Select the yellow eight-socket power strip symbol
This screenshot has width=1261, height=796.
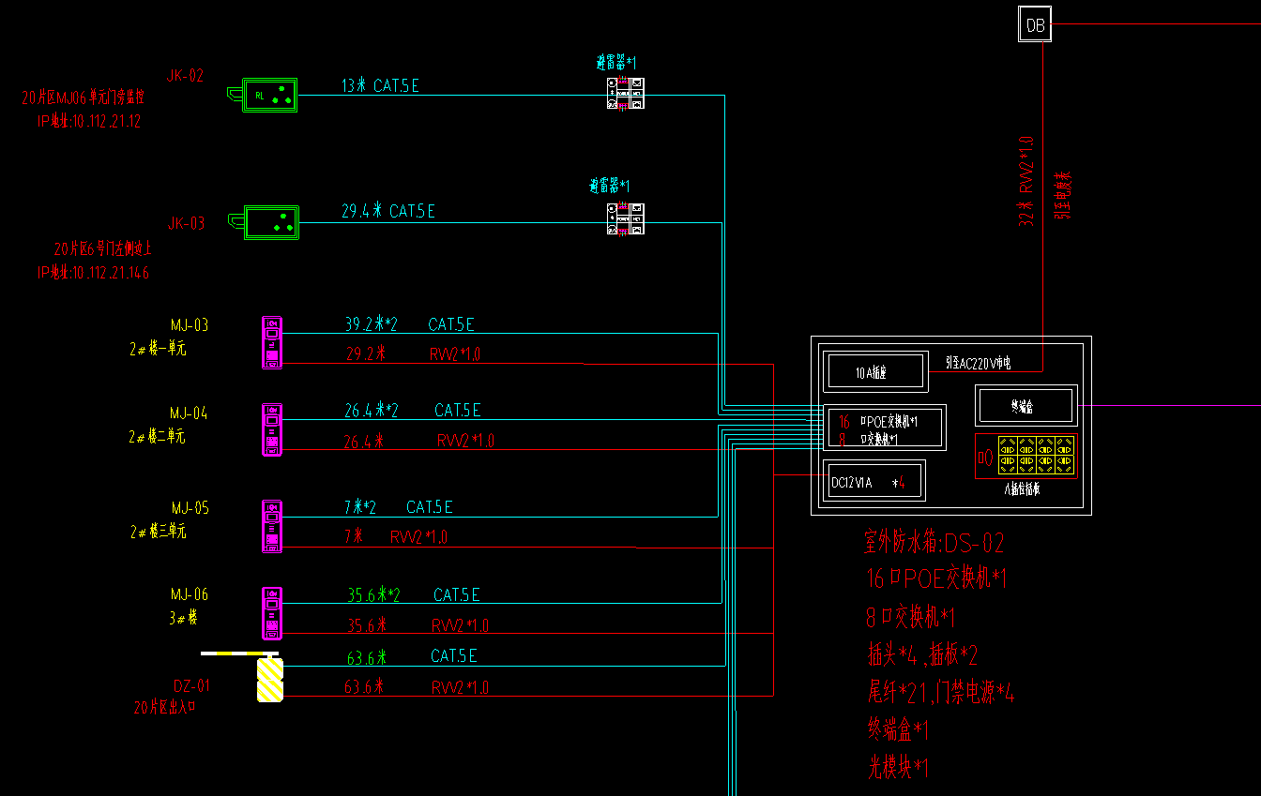pyautogui.click(x=1036, y=455)
